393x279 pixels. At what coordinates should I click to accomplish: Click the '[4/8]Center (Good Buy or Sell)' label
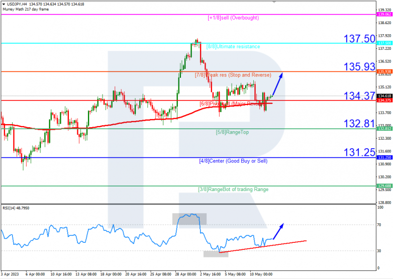(233, 161)
